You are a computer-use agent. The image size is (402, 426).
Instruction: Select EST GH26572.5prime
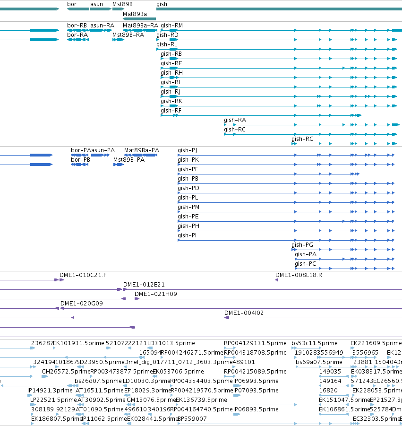tap(66, 372)
